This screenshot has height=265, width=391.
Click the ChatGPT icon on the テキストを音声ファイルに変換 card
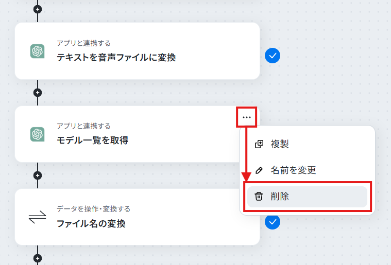(38, 51)
